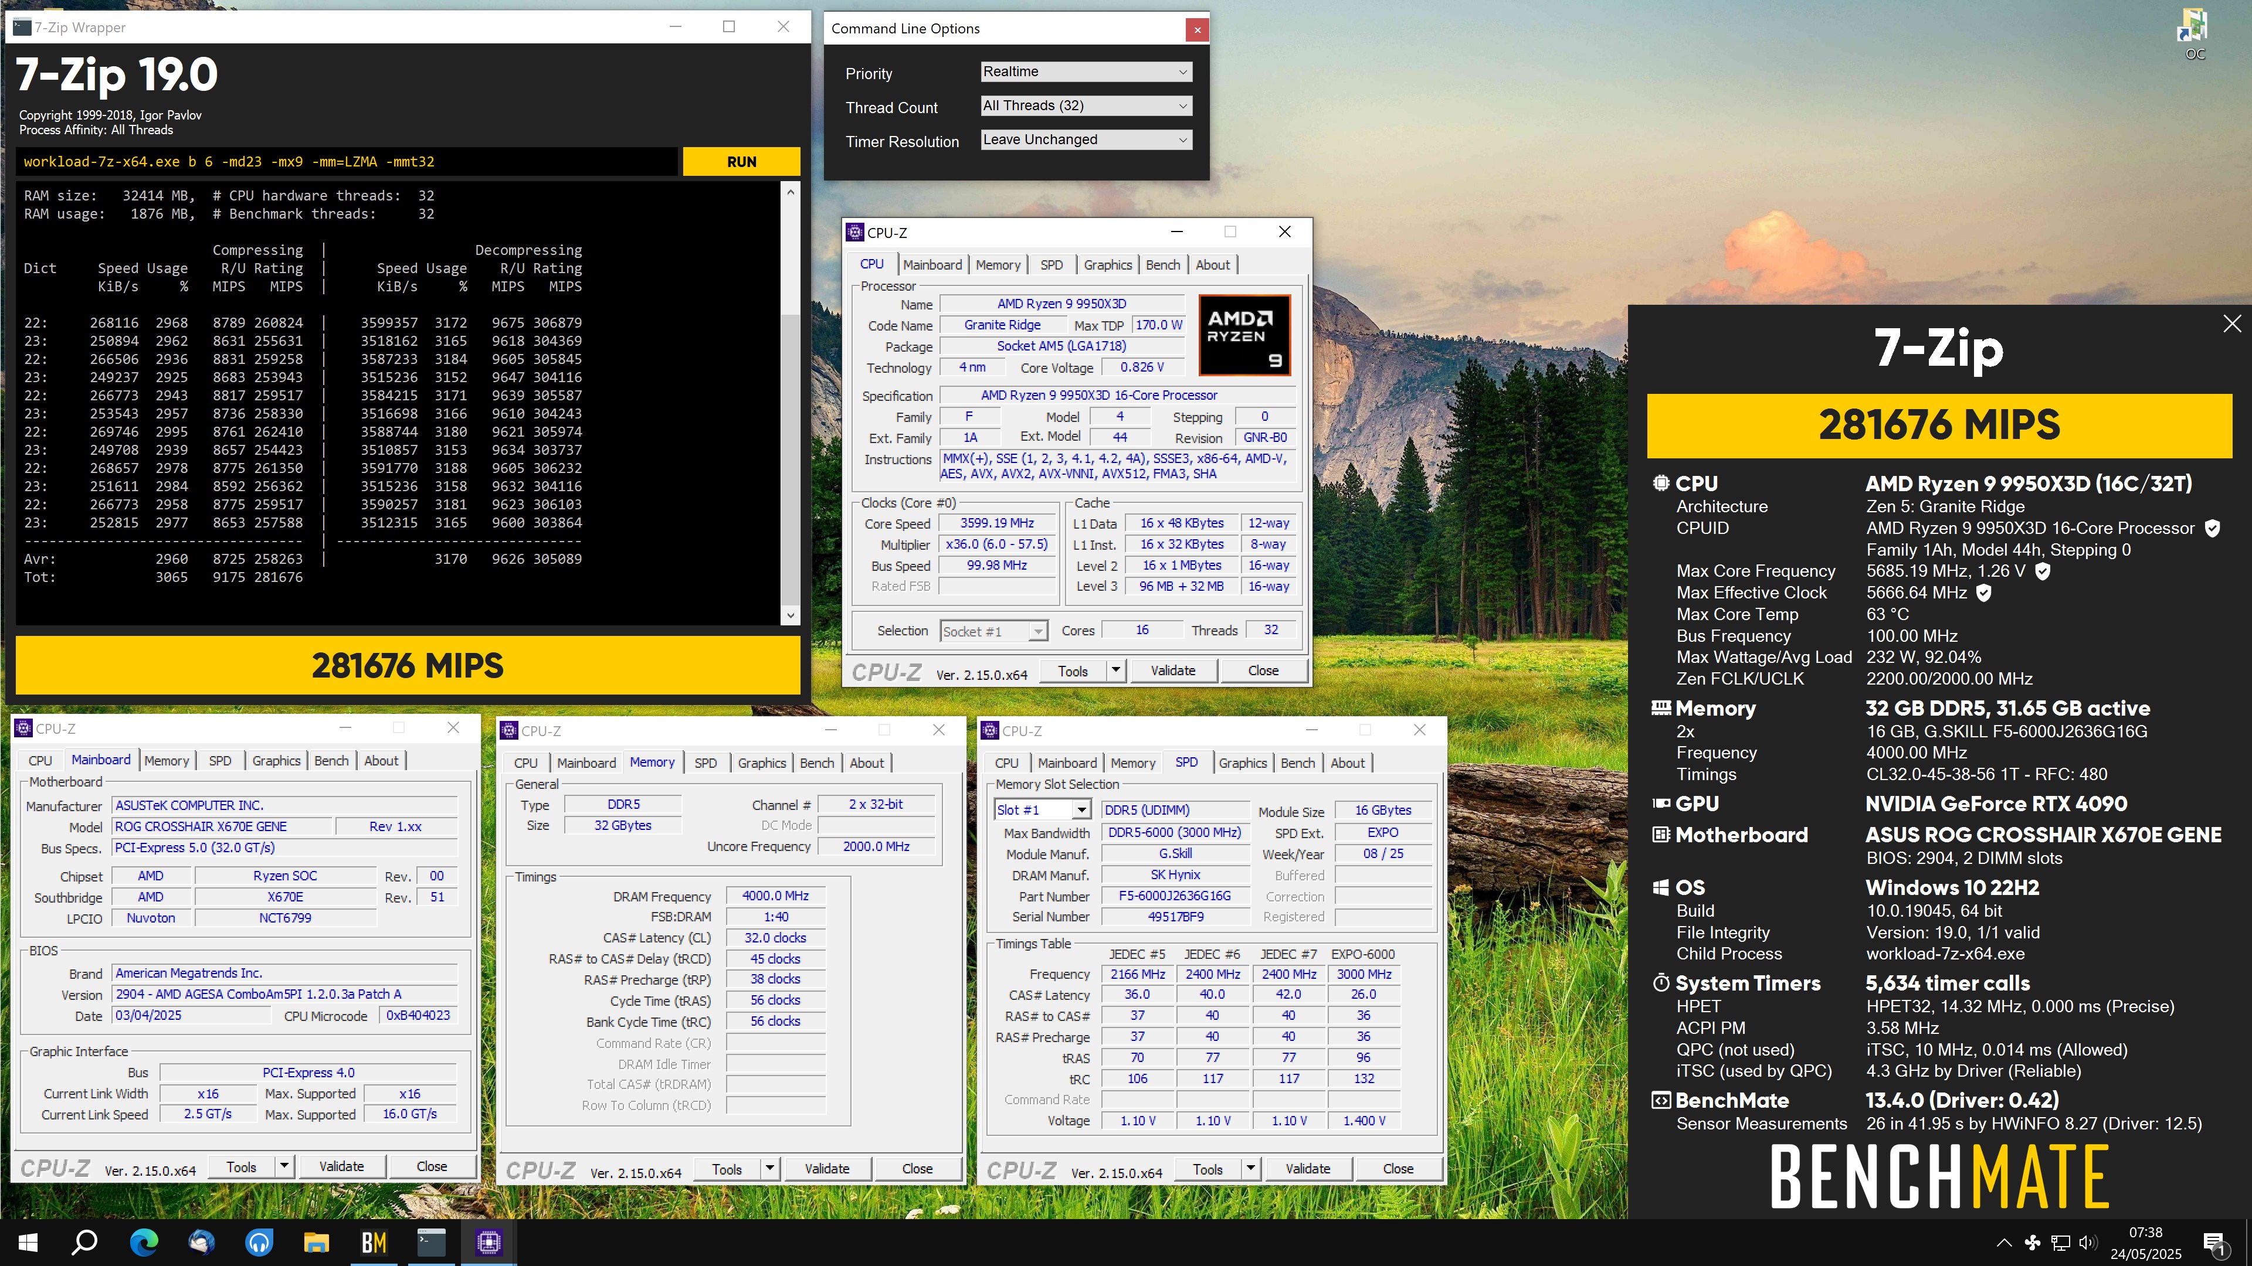Screen dimensions: 2252x1266
Task: Click the network tray icon
Action: (x=2061, y=1243)
